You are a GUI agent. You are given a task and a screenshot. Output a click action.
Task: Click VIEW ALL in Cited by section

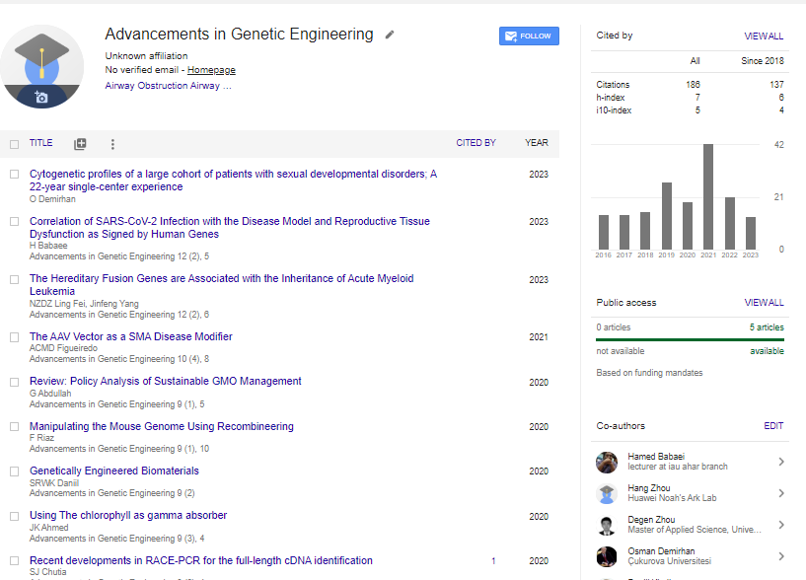pos(764,36)
